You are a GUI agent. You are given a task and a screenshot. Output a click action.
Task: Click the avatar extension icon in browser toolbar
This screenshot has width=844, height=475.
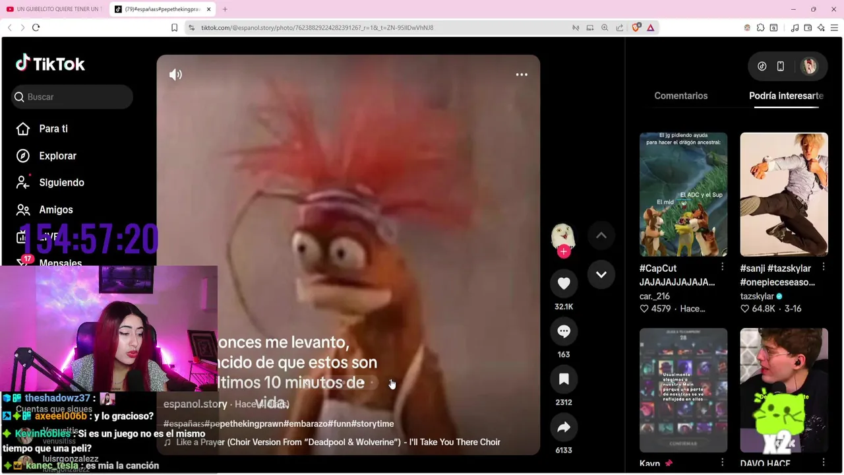coord(747,28)
